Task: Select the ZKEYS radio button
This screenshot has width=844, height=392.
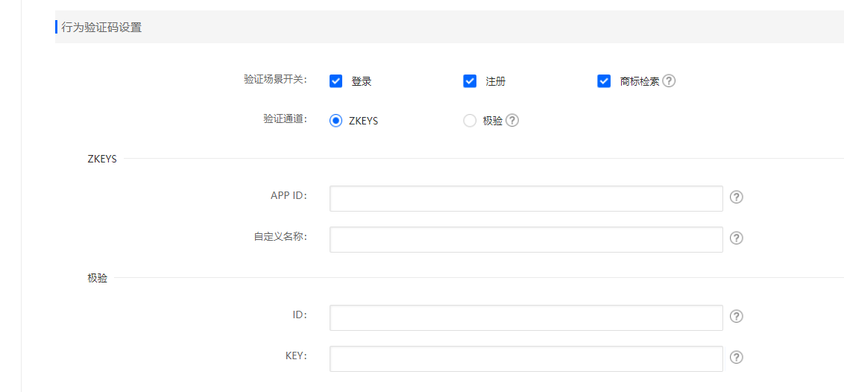Action: [x=336, y=121]
